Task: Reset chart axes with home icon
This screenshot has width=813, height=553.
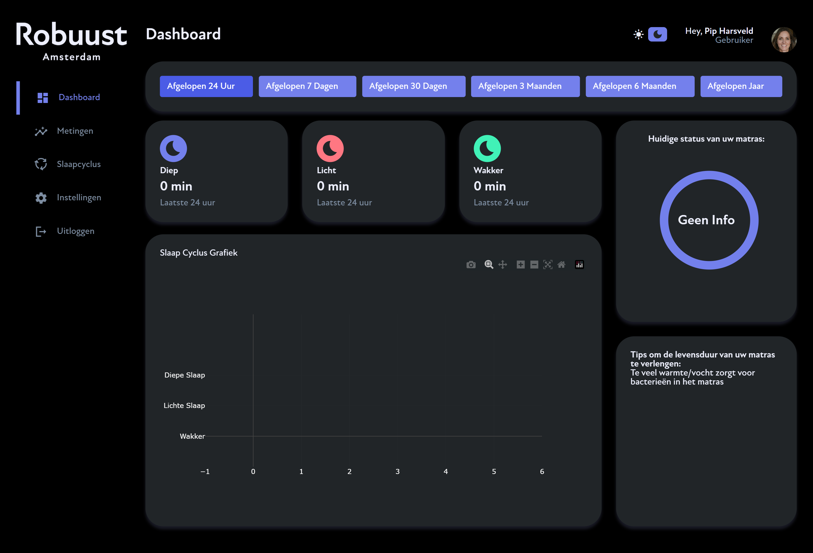Action: (561, 265)
